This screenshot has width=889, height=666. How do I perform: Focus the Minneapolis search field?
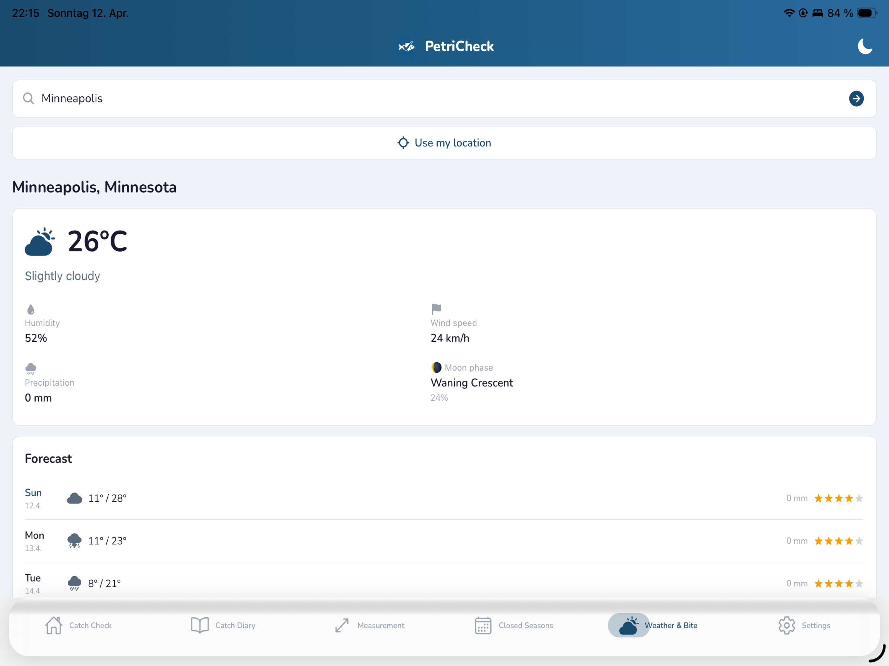(444, 99)
